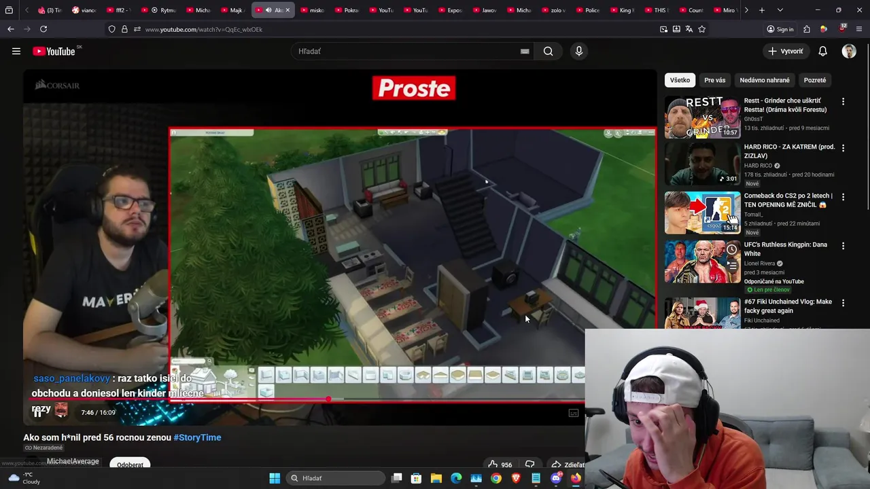Select the Nedávno nahrané filter chip
Screen dimensions: 870x489
(765, 80)
